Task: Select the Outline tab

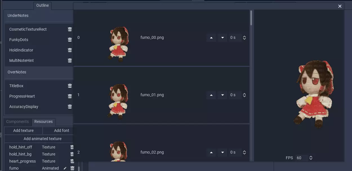Action: [43, 5]
